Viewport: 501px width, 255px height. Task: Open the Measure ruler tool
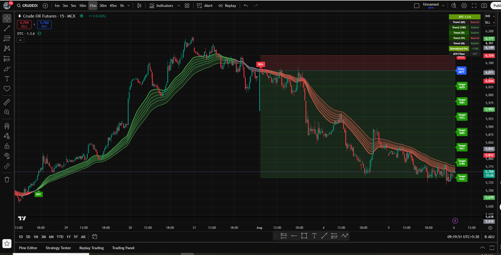(x=7, y=102)
